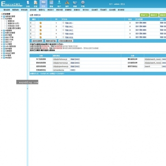
Task: Open the 模板 (Template) top icon
Action: coord(51,4)
